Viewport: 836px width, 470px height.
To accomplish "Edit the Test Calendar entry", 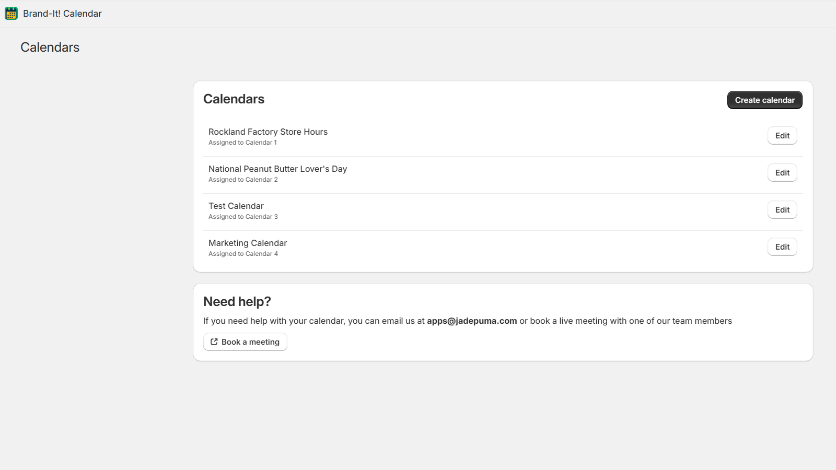I will pyautogui.click(x=782, y=210).
